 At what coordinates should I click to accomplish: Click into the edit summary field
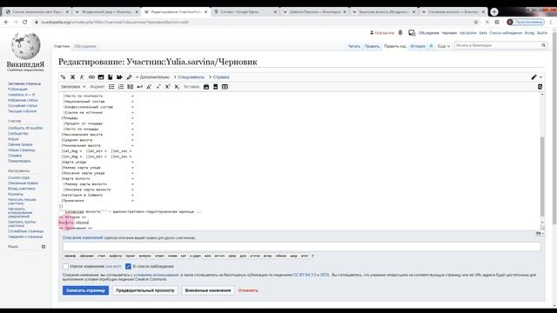[x=302, y=246]
